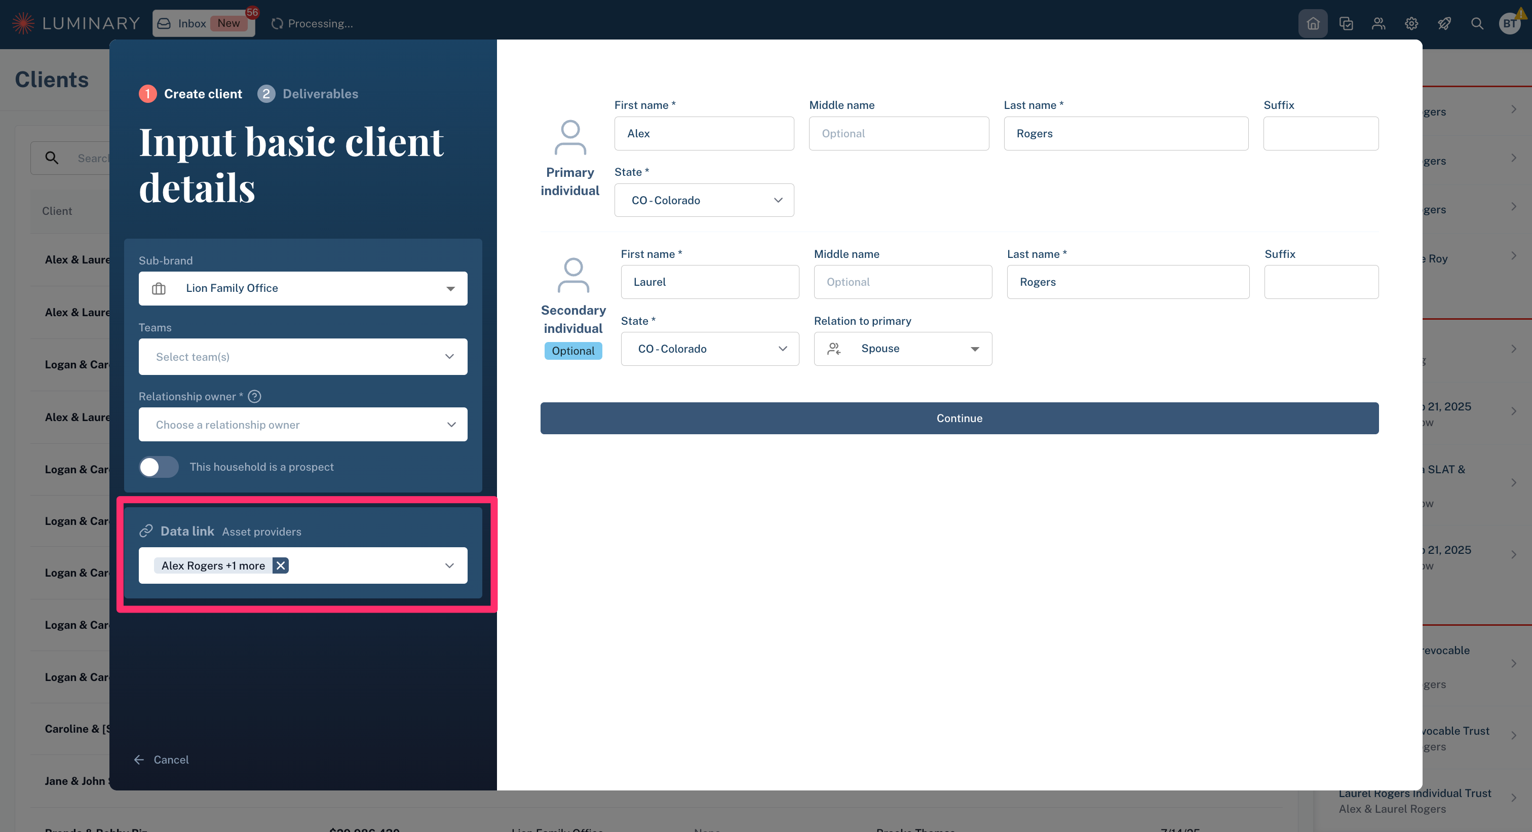Remove the Alex Rogers +1 more chip
This screenshot has width=1532, height=832.
tap(281, 565)
